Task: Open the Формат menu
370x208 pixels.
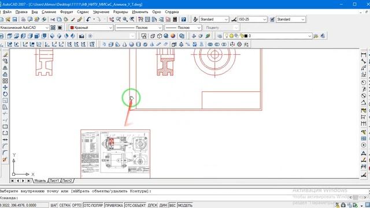Action: tap(66, 12)
